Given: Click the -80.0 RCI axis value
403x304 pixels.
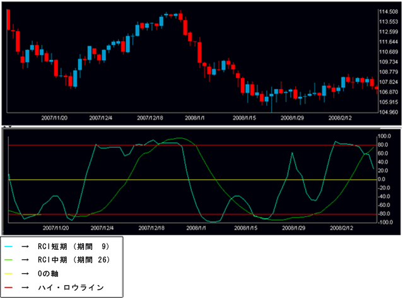Looking at the screenshot, I should [x=383, y=214].
